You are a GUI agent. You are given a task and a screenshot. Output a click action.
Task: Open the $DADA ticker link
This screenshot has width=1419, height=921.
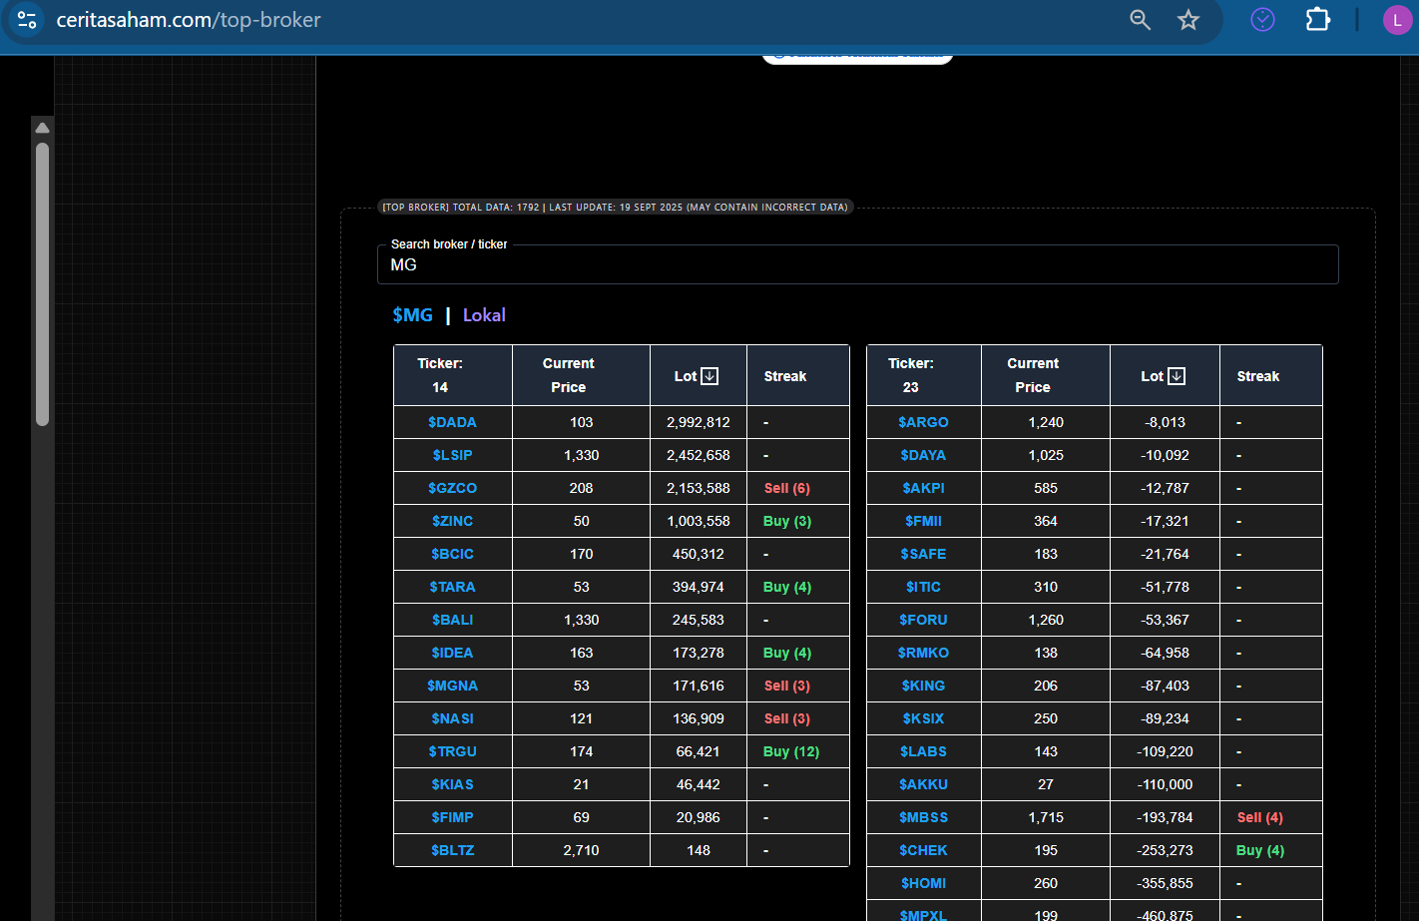click(x=452, y=422)
